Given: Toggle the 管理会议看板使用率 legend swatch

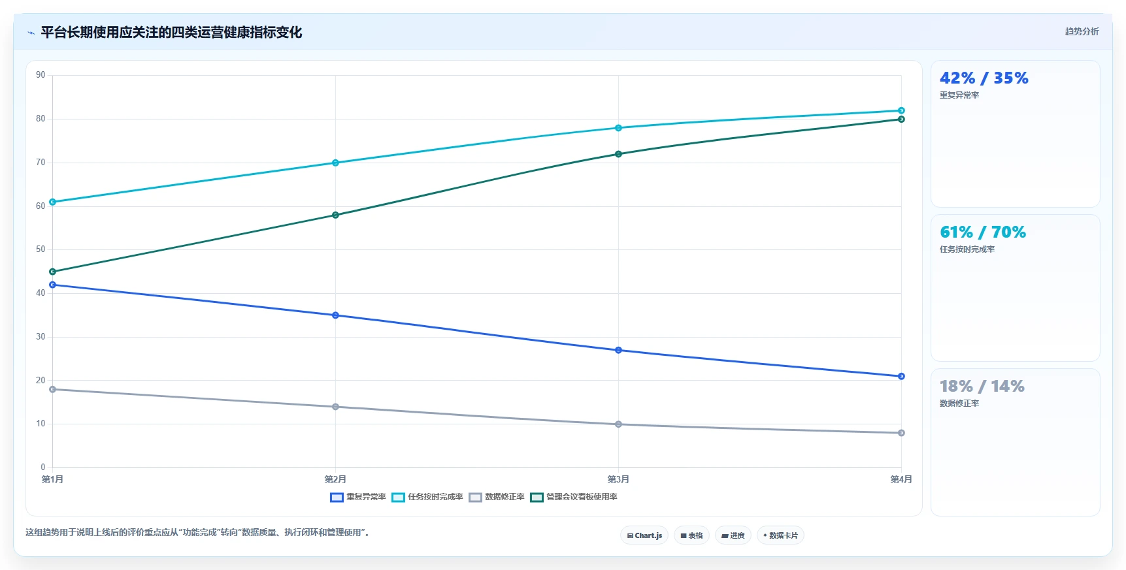Looking at the screenshot, I should click(x=537, y=498).
